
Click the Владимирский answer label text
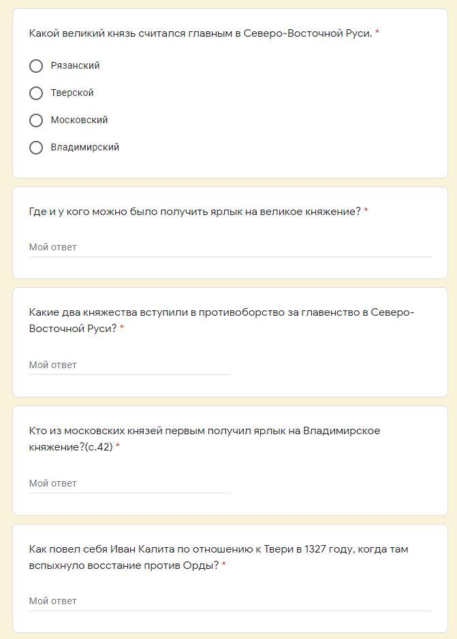point(85,148)
